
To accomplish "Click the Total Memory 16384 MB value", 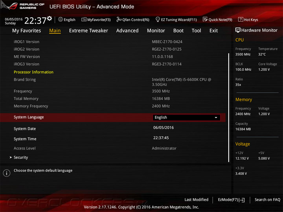I will click(161, 99).
